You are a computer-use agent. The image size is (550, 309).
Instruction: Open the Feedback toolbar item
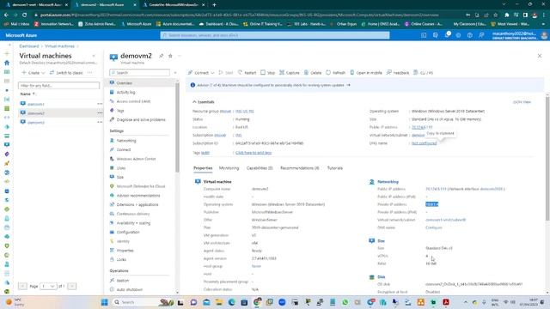click(398, 72)
